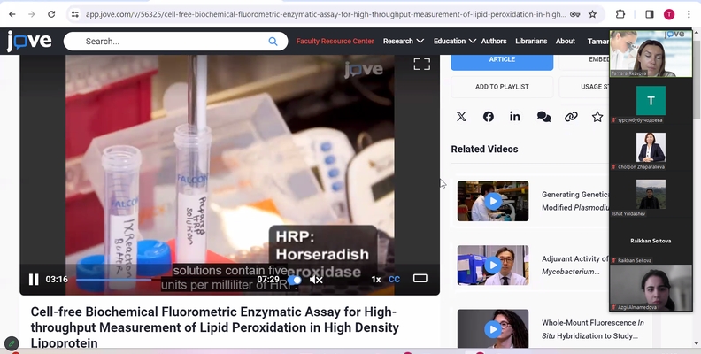The image size is (701, 354).
Task: Go to JoVE home logo
Action: pyautogui.click(x=29, y=41)
